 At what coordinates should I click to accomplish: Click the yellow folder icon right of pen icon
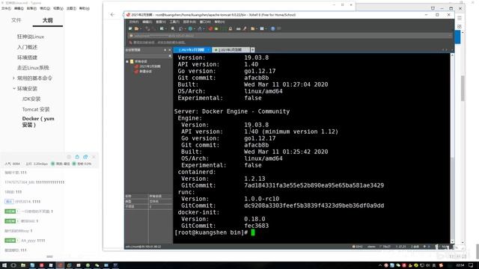[253, 28]
